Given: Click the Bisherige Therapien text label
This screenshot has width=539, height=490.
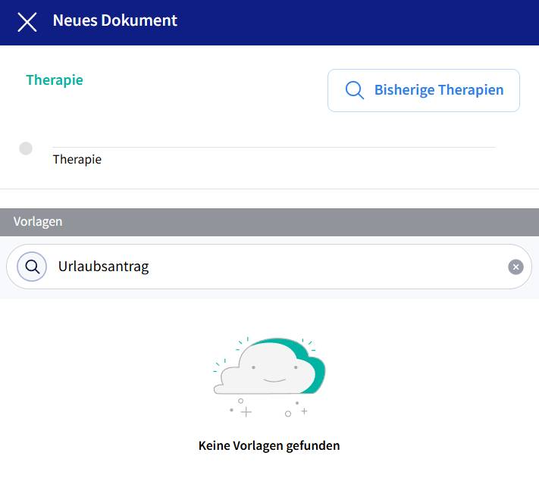Looking at the screenshot, I should [438, 90].
